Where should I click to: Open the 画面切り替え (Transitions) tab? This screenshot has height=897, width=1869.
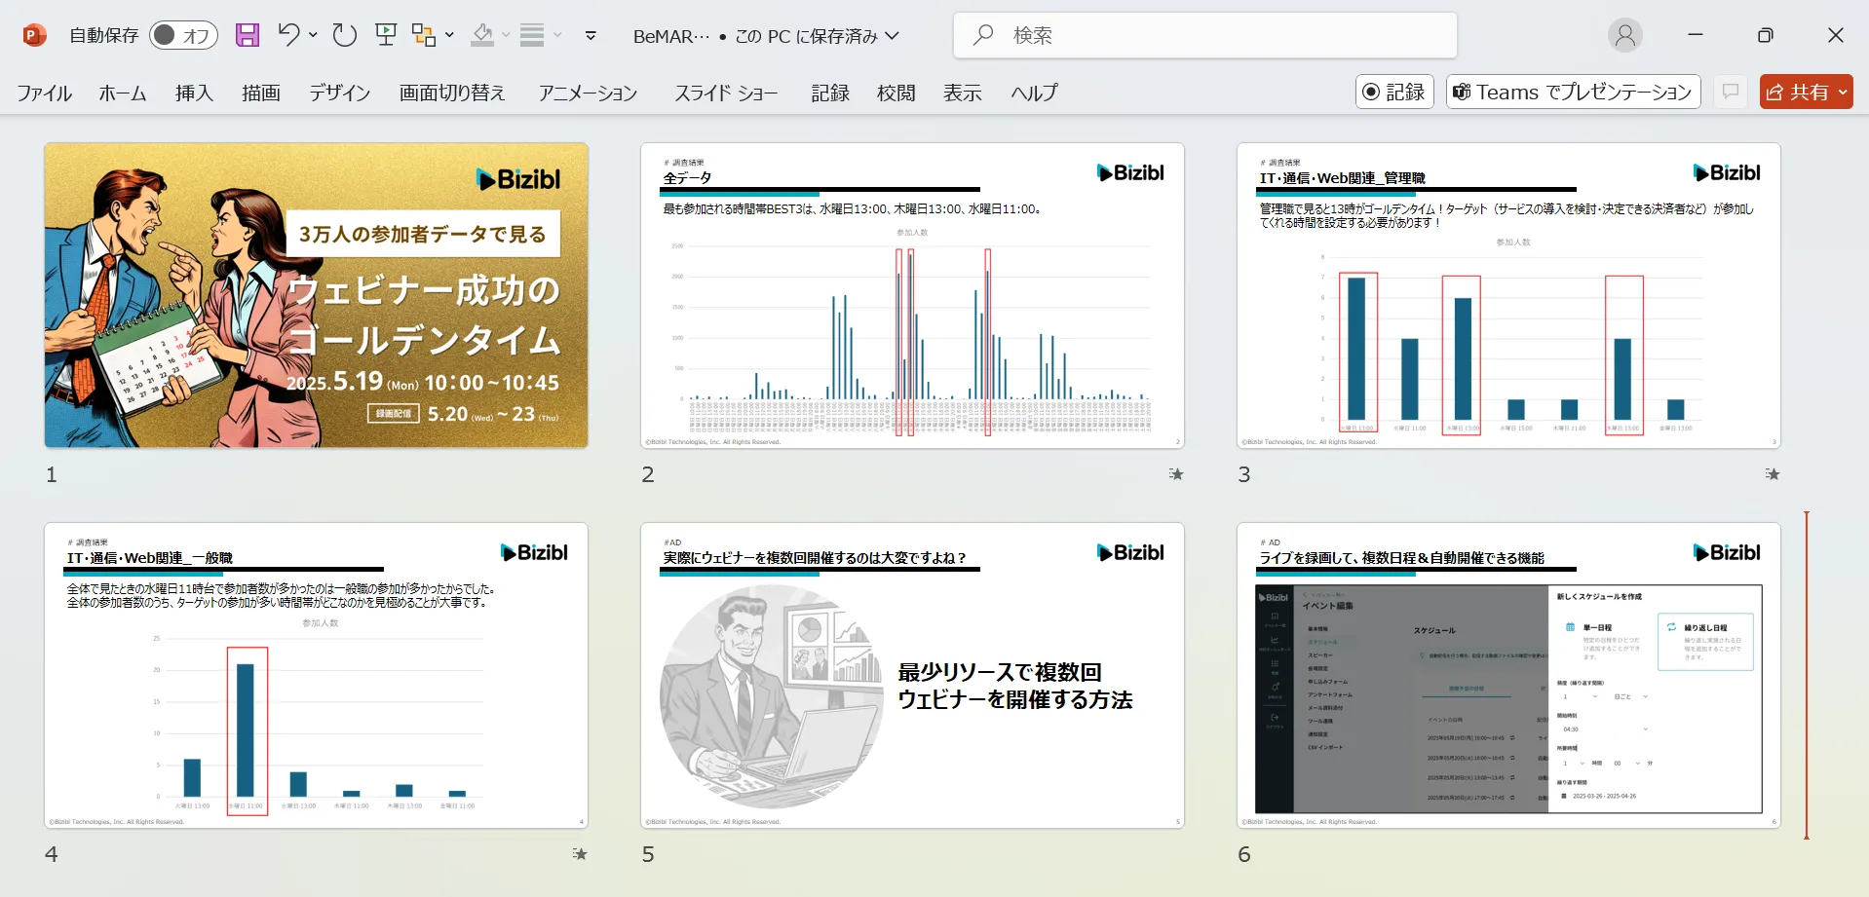click(x=452, y=93)
